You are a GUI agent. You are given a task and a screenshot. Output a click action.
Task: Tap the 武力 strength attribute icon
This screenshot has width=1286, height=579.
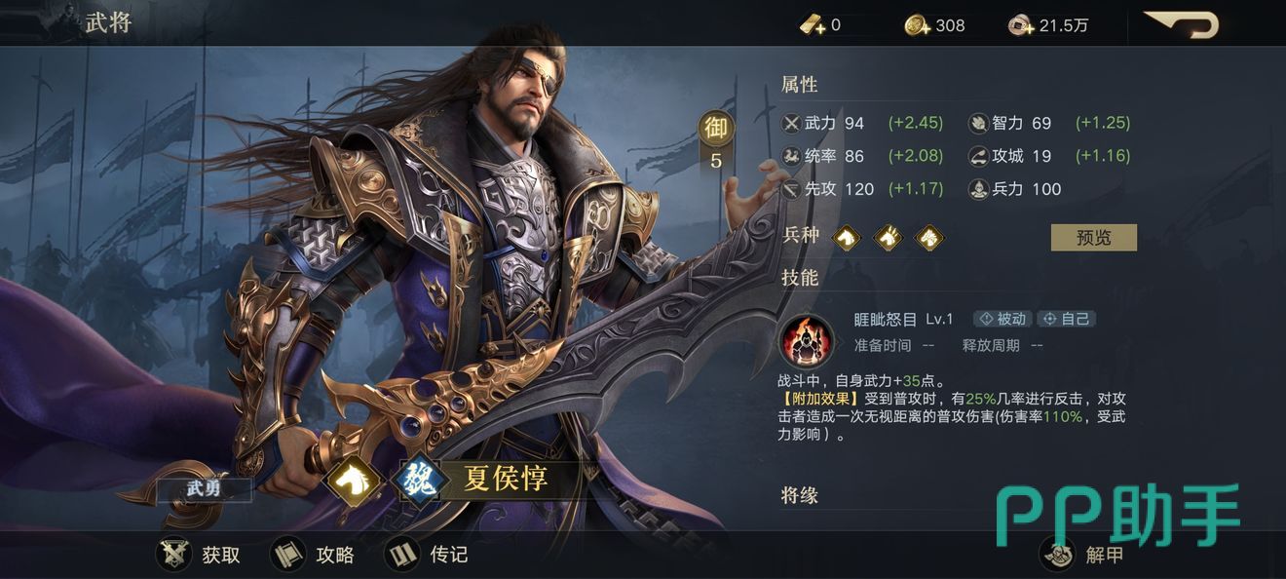[x=792, y=123]
